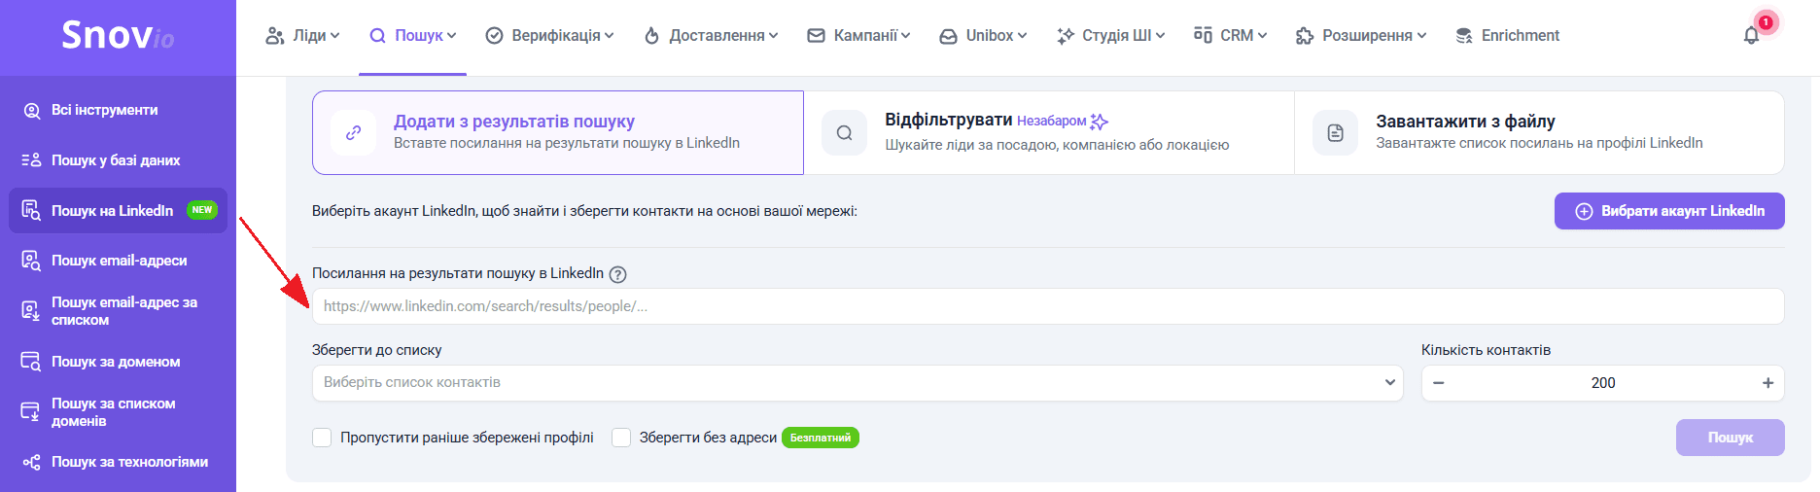
Task: Open Enrichment in the top navigation
Action: [x=1507, y=36]
